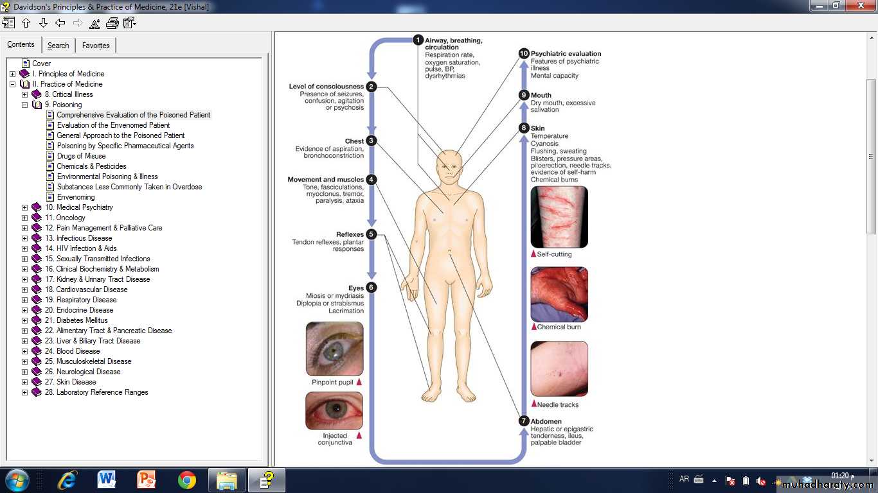Print the page using the printer icon
Image resolution: width=878 pixels, height=493 pixels.
112,23
